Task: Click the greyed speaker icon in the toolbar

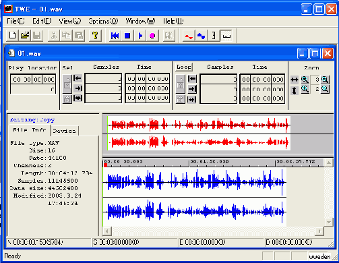Action: click(168, 36)
